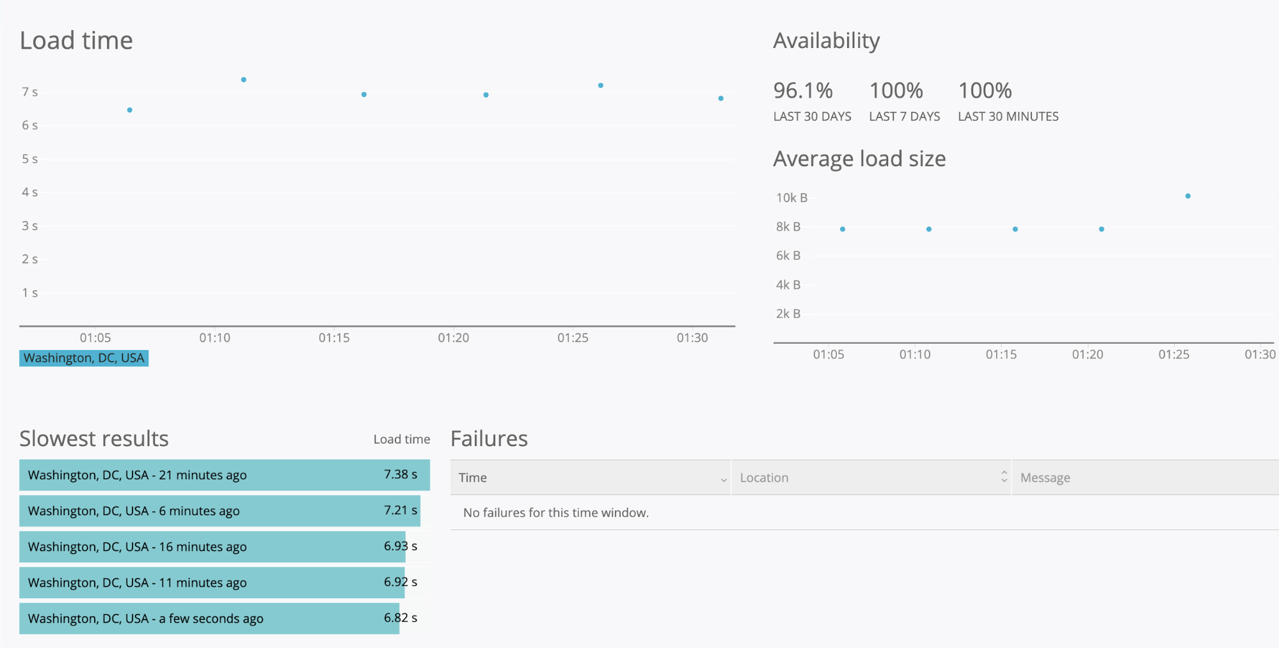
Task: Open the 7.21 s result from 6 minutes ago
Action: pyautogui.click(x=219, y=511)
